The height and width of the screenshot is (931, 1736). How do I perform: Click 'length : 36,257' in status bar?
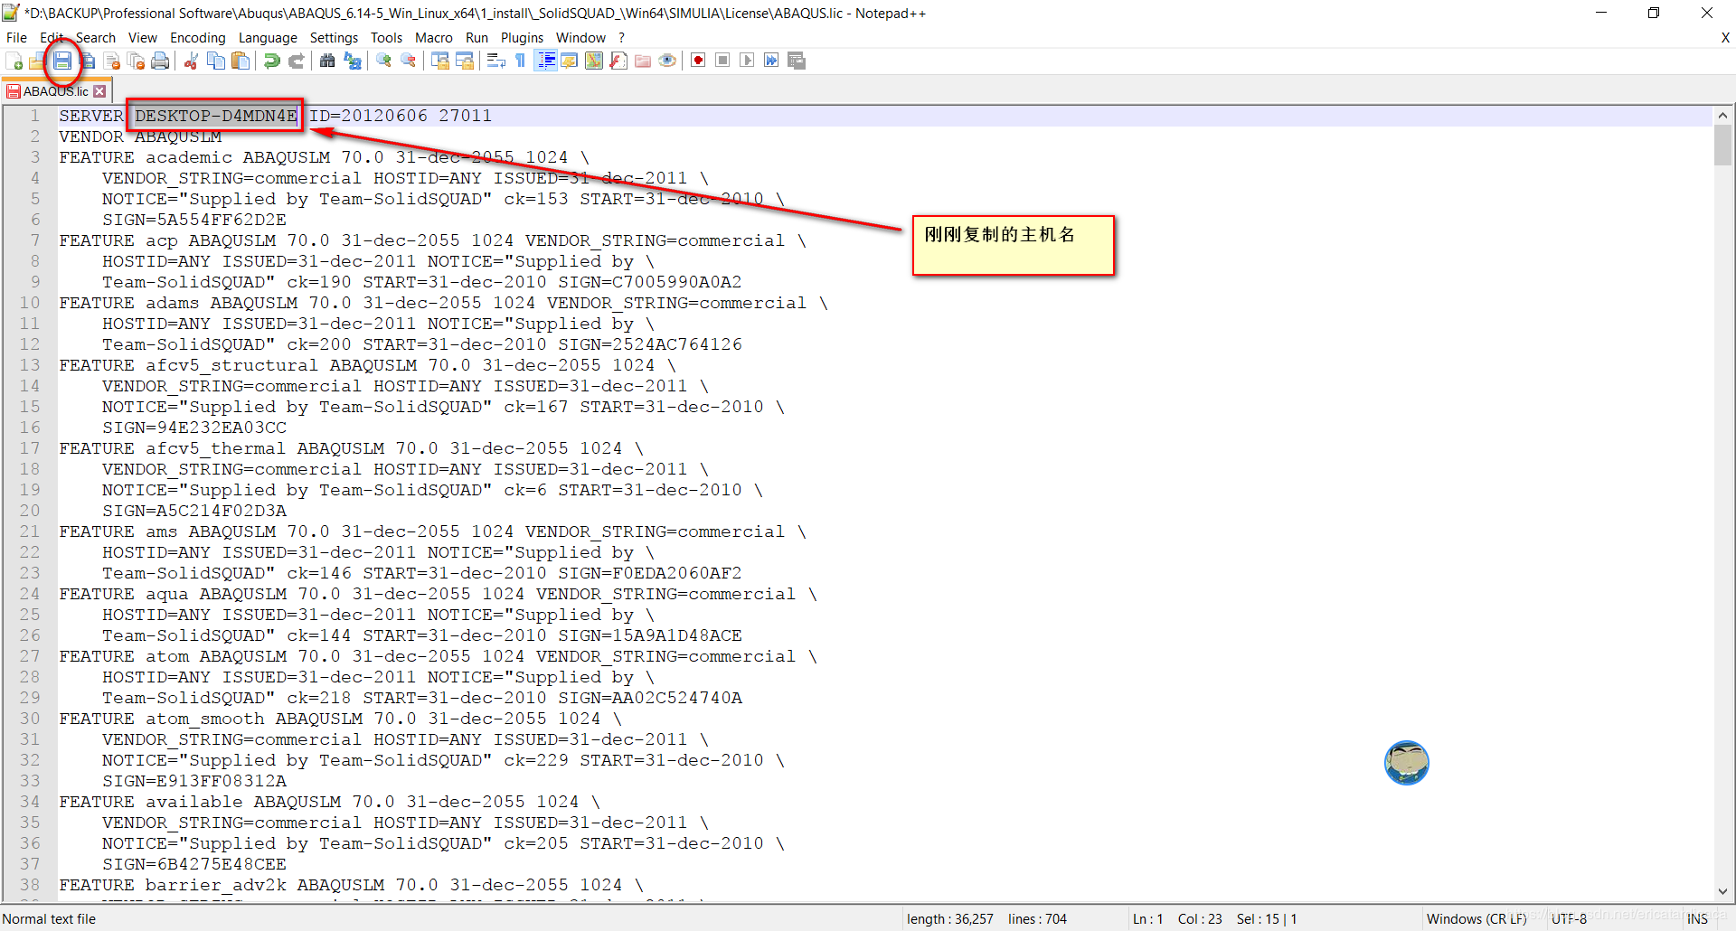tap(949, 918)
